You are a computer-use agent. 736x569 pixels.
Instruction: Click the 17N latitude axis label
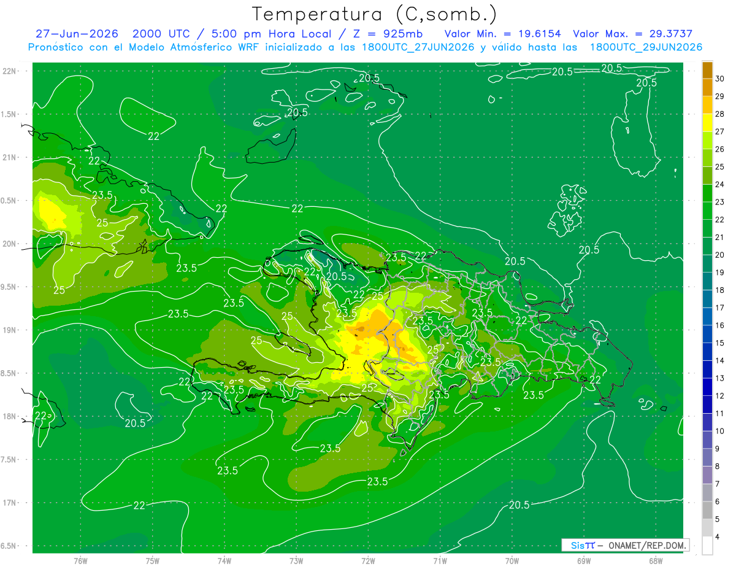pyautogui.click(x=9, y=503)
